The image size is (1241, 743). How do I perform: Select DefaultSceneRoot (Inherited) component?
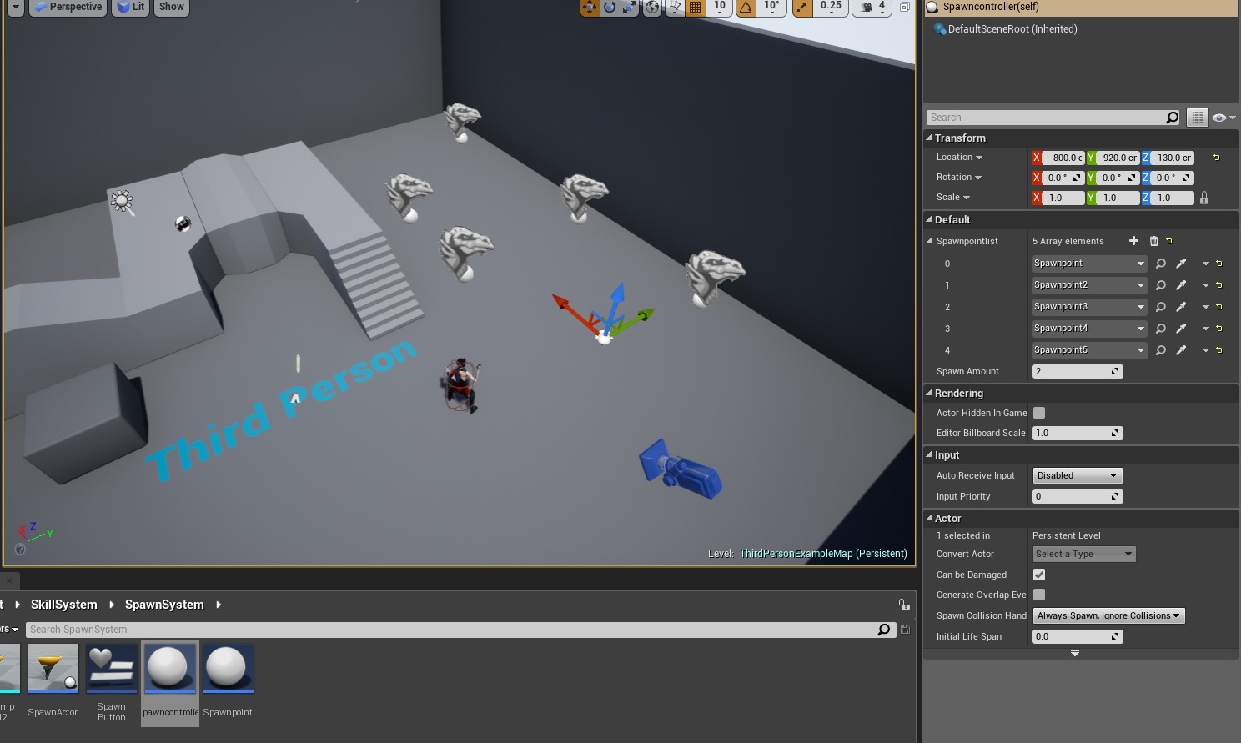click(1012, 28)
